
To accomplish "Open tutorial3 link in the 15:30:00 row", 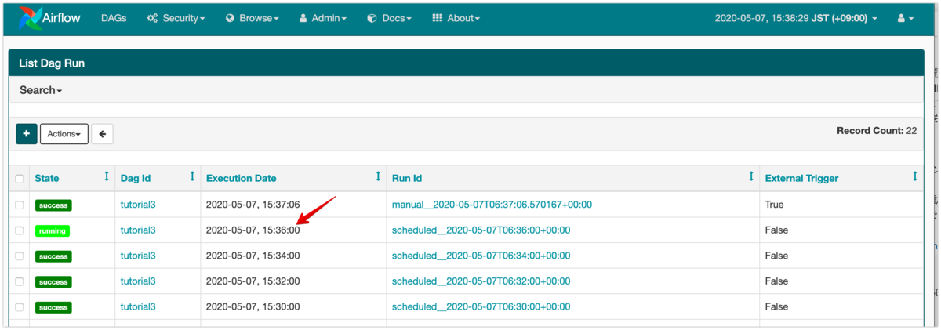I will click(138, 307).
